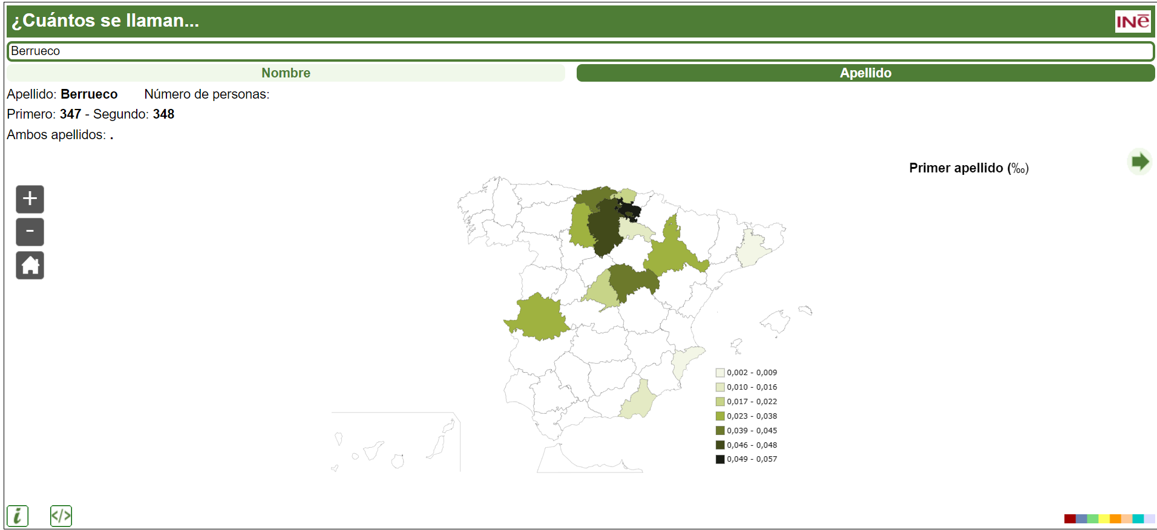Image resolution: width=1157 pixels, height=530 pixels.
Task: Click the INE logo
Action: point(1132,21)
